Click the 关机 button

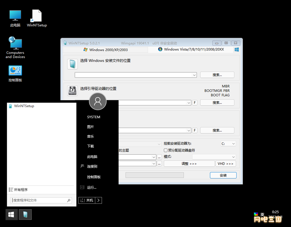(x=87, y=200)
